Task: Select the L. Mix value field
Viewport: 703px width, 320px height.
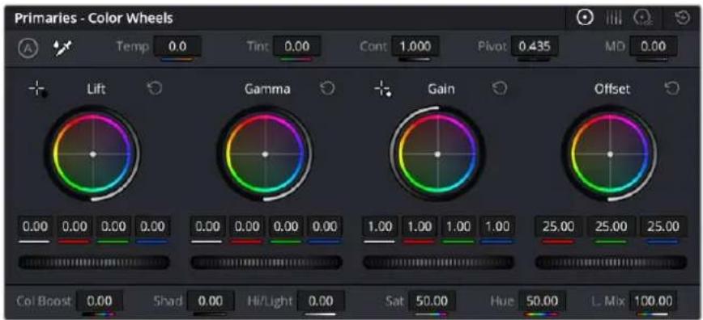Action: point(653,301)
